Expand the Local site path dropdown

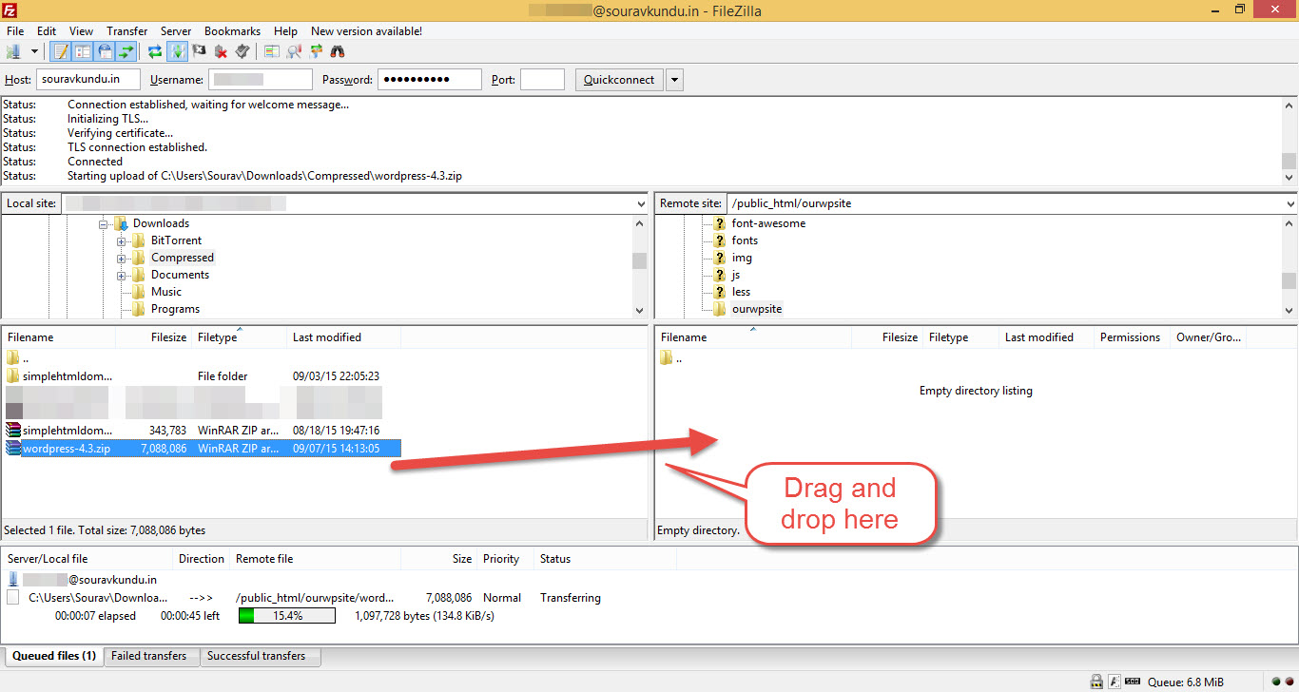click(641, 203)
